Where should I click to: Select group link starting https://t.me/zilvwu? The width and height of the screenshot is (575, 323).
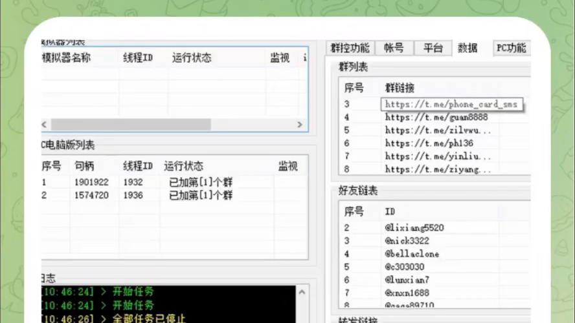click(x=438, y=130)
